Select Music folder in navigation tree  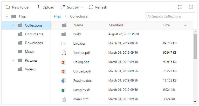(x=30, y=52)
